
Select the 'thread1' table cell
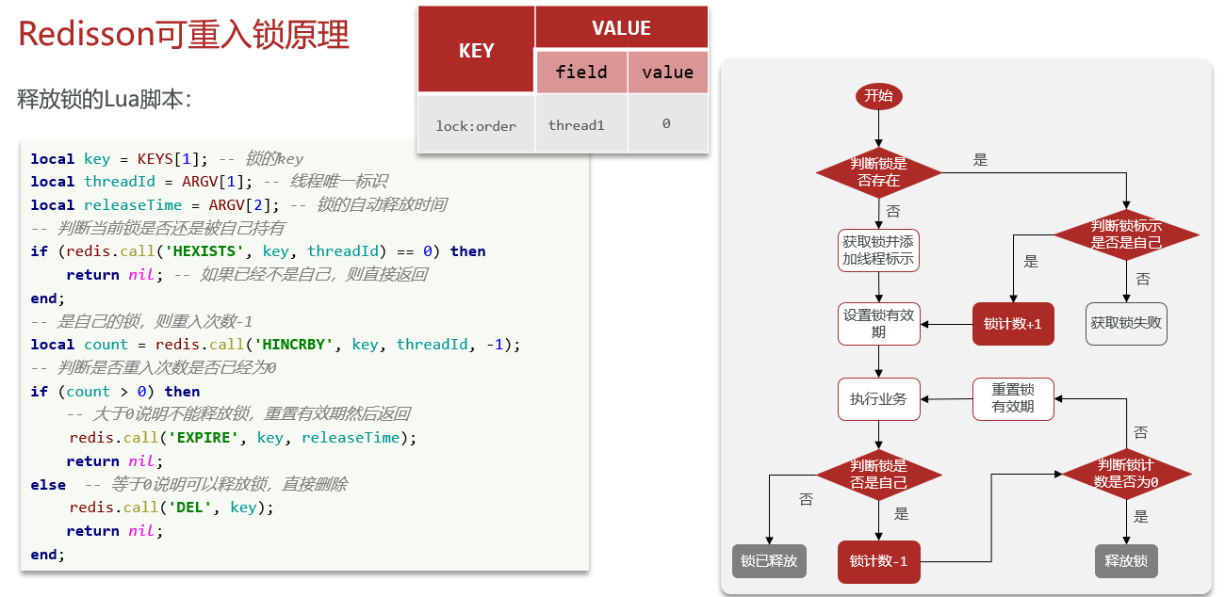click(x=581, y=124)
